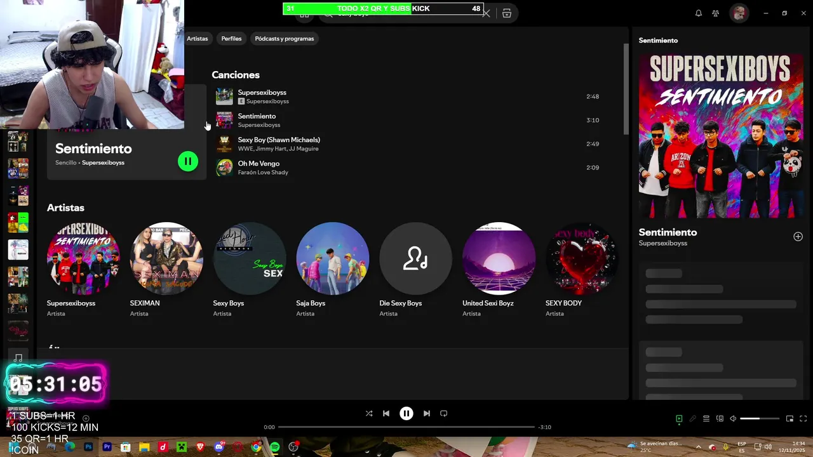Pause playback with the green button on the Sentimiento card
The width and height of the screenshot is (813, 457).
click(x=188, y=161)
